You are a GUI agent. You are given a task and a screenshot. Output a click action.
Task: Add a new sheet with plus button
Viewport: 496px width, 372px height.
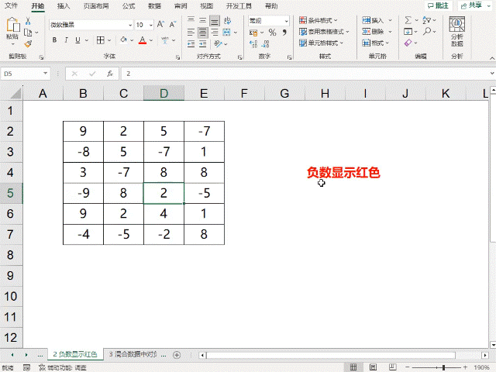click(x=177, y=355)
